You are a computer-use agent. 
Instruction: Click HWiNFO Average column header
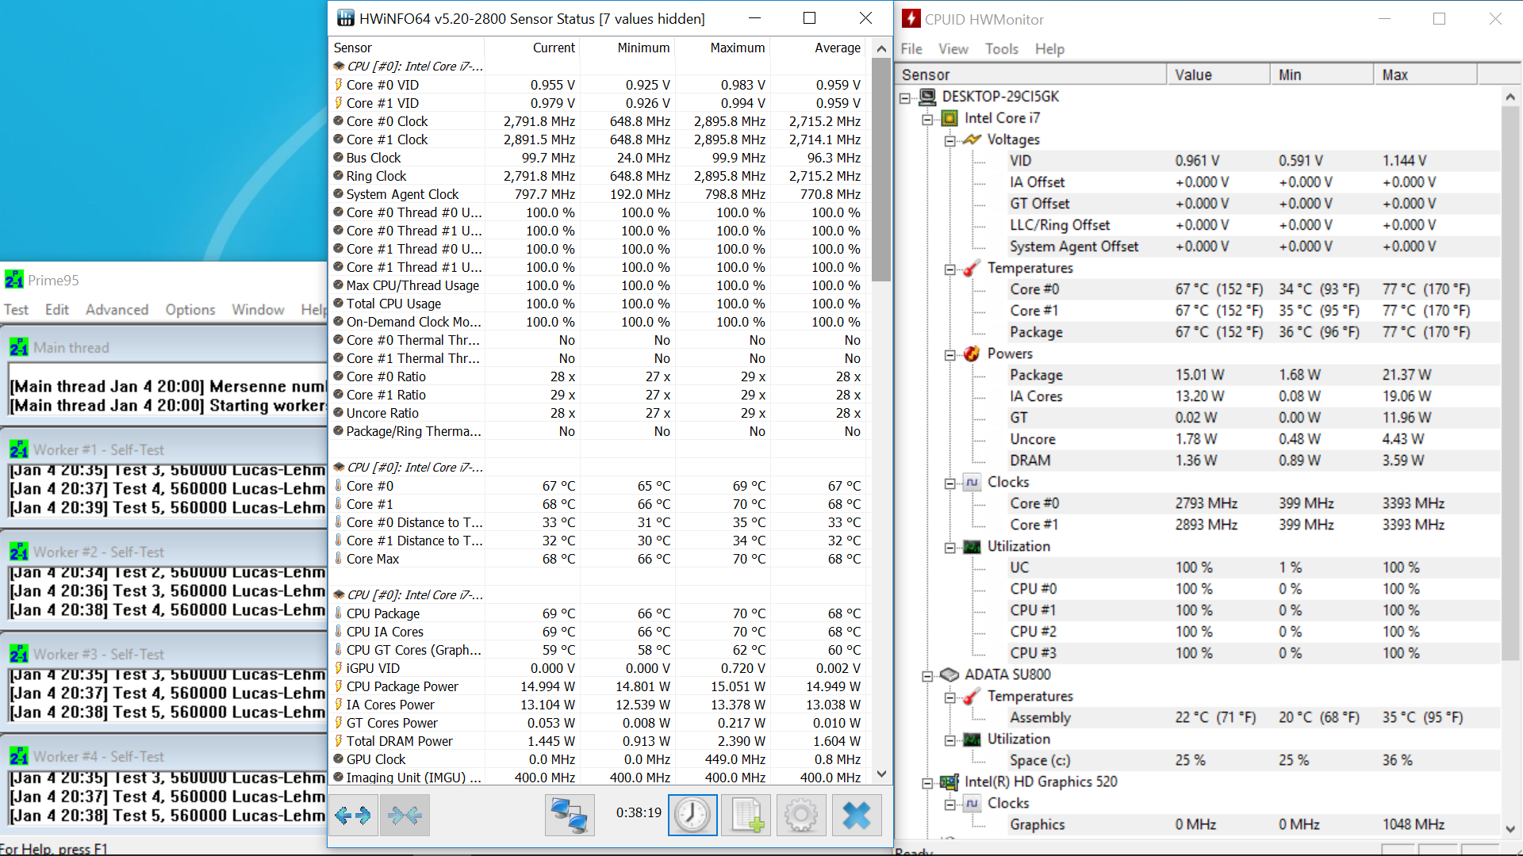click(818, 48)
